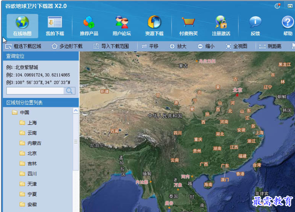Open the 在线地图 online map view
The image size is (295, 212).
point(22,26)
